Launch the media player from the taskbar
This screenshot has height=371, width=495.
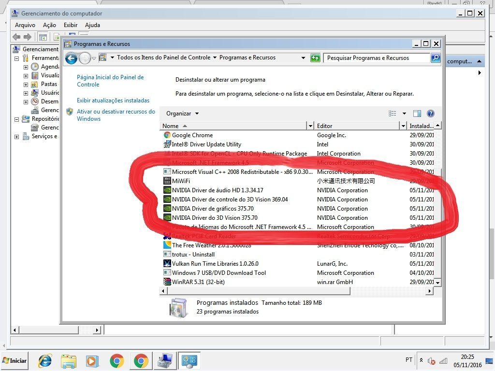coord(92,361)
